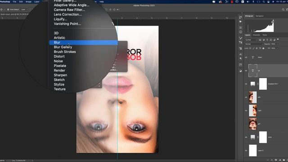The image size is (288, 162).
Task: Hide the Gradient Fill 1 layer
Action: [246, 84]
